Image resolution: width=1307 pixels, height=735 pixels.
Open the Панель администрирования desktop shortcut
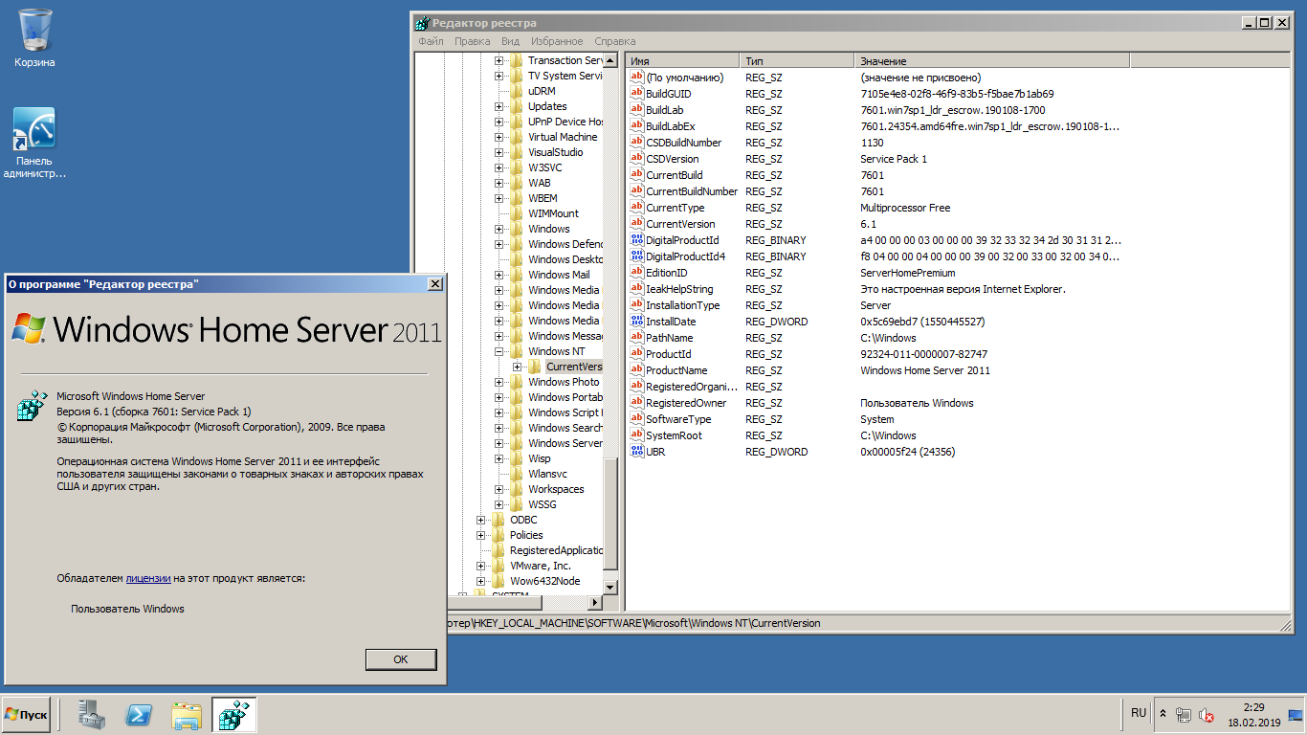(x=34, y=144)
